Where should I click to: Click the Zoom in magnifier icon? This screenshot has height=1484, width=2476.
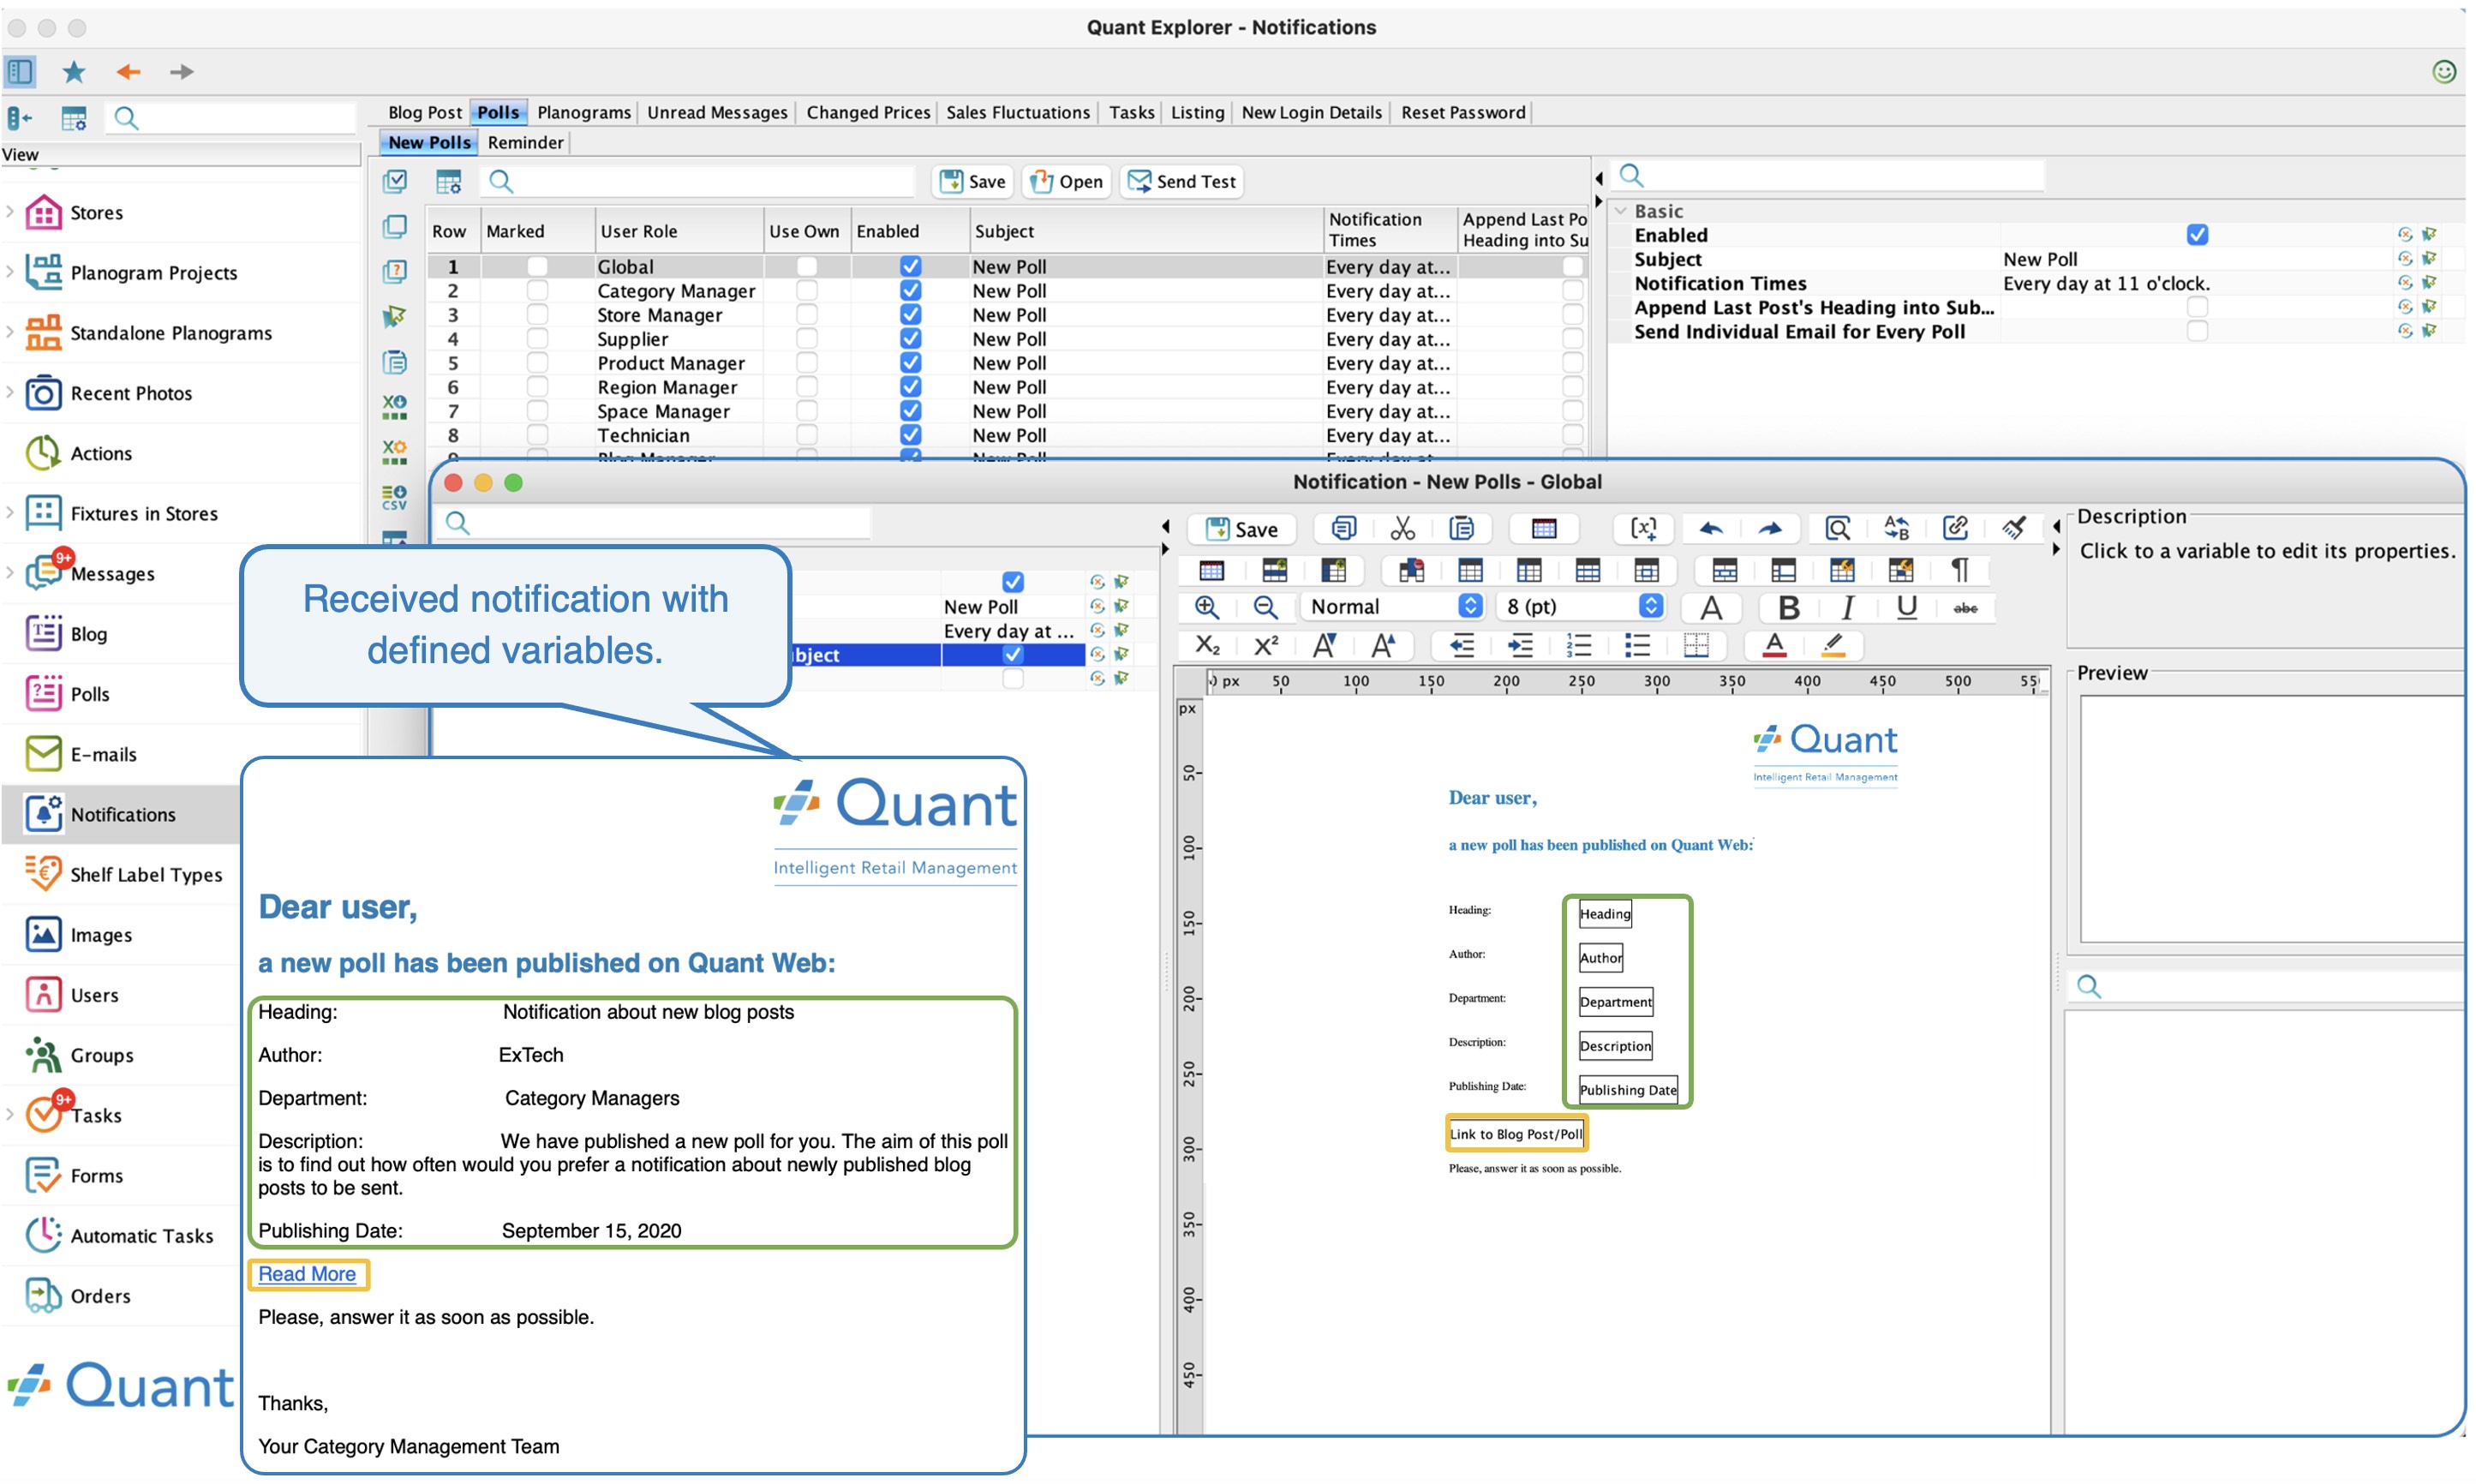click(1206, 607)
